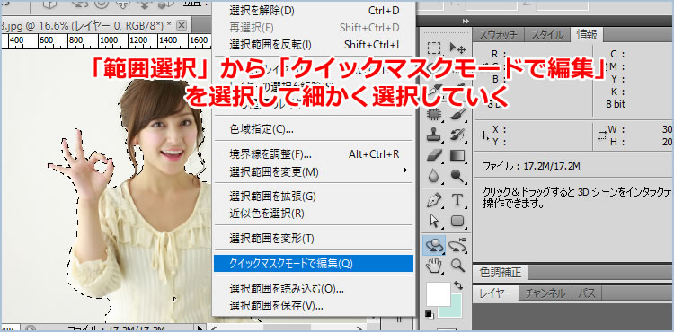Select the Move tool
674x332 pixels.
click(x=457, y=48)
